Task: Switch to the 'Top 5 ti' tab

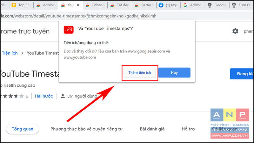Action: 21,5
